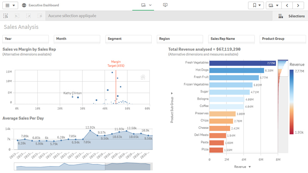Select the Coffee bar
Image resolution: width=308 pixels, height=173 pixels.
226,107
